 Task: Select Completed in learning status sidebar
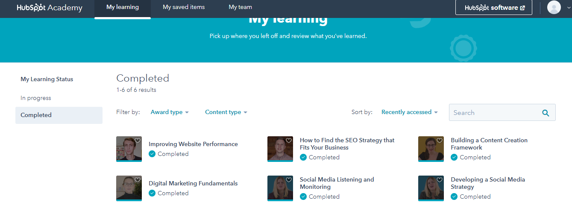click(x=59, y=115)
